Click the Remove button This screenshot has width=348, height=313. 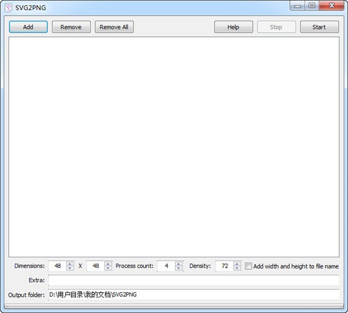71,27
